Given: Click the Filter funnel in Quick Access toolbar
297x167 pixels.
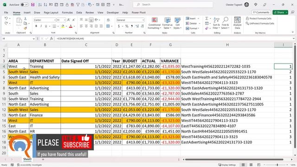Looking at the screenshot, I should coord(78,5).
